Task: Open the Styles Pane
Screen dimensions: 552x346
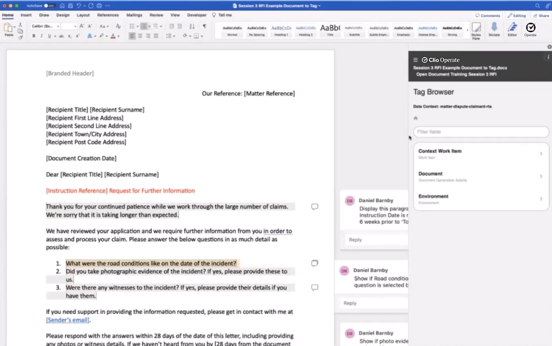Action: pos(476,29)
